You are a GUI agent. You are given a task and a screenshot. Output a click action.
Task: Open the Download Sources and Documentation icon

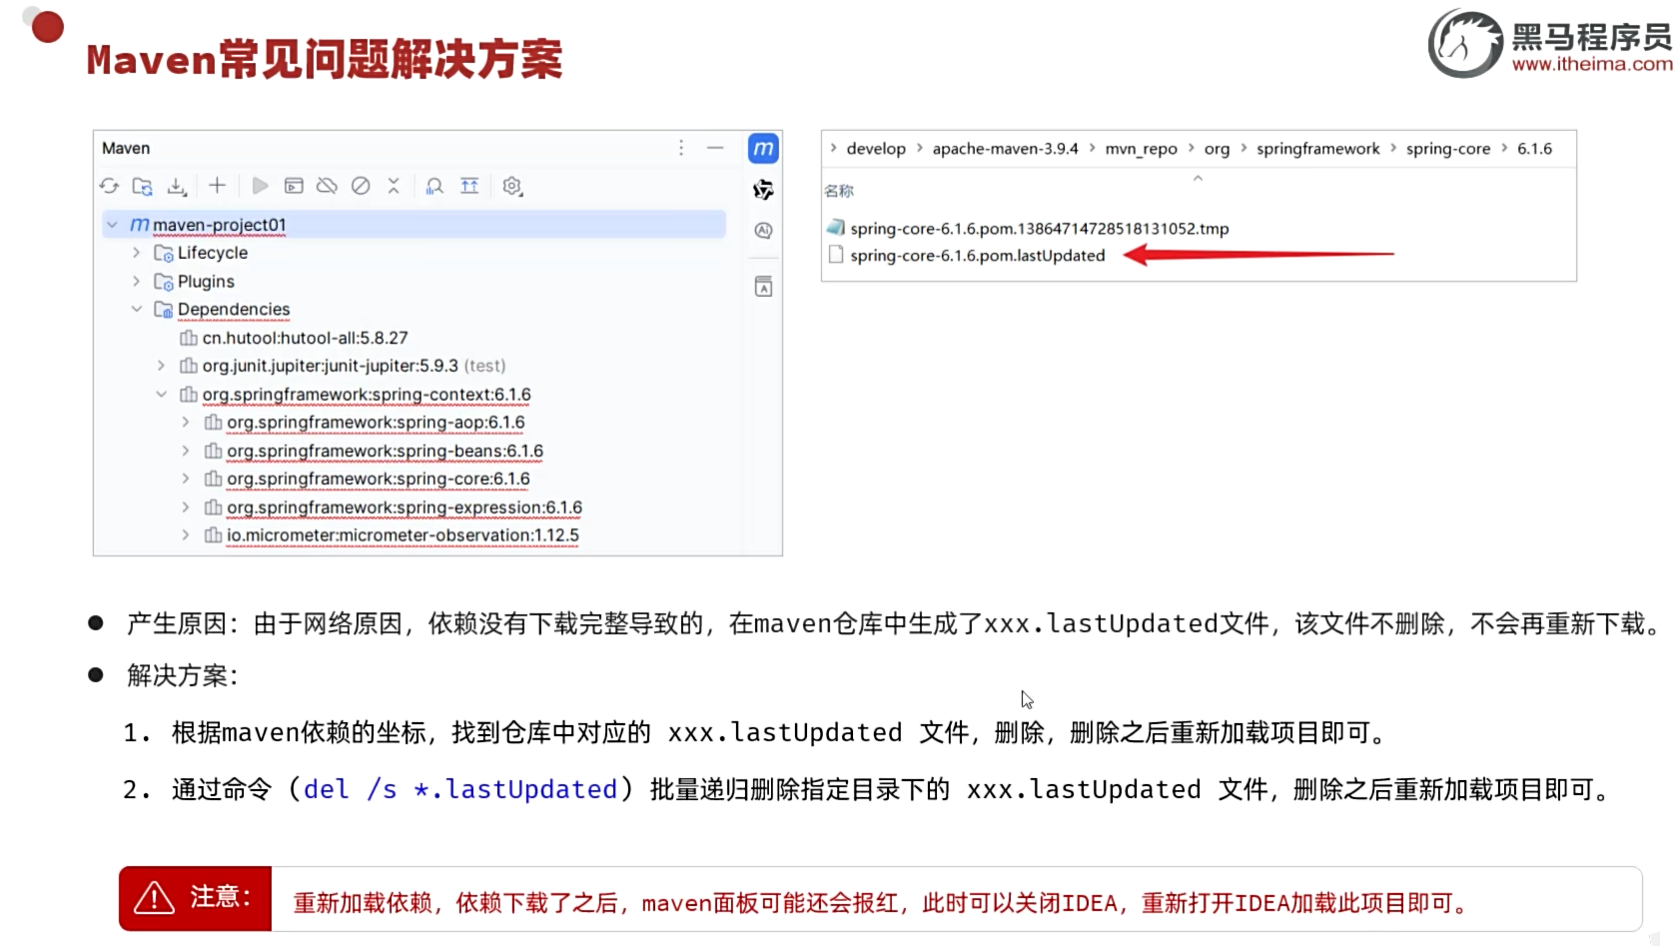pos(177,187)
